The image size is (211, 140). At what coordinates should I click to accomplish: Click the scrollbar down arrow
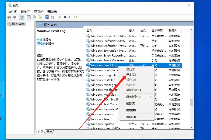coord(191,127)
